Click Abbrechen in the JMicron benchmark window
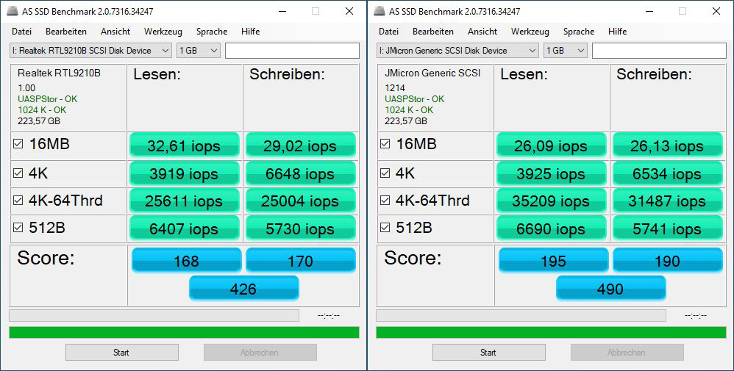Screen dimensions: 734x371 [627, 353]
